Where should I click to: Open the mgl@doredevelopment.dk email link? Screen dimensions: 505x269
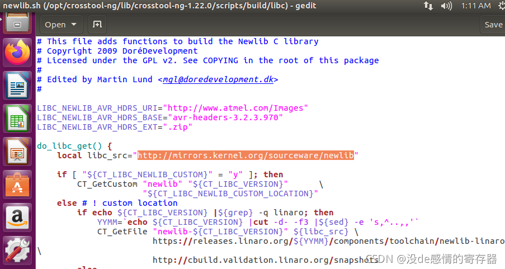pyautogui.click(x=218, y=79)
